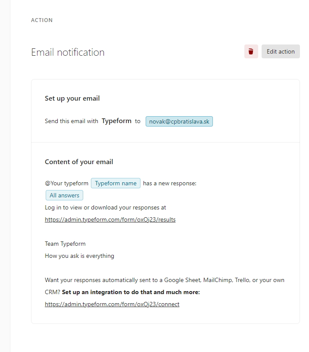Click the Content of your email heading
309x352 pixels.
[79, 162]
